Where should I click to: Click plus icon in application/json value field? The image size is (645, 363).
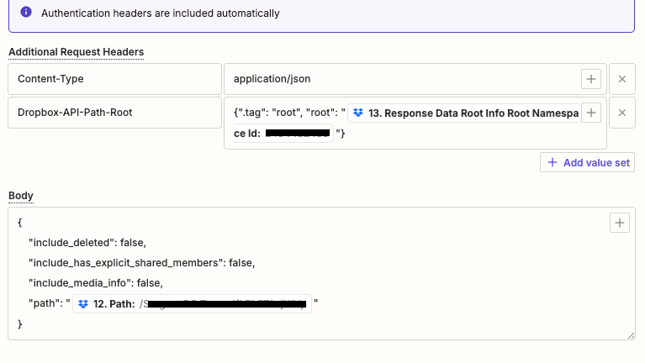[591, 79]
